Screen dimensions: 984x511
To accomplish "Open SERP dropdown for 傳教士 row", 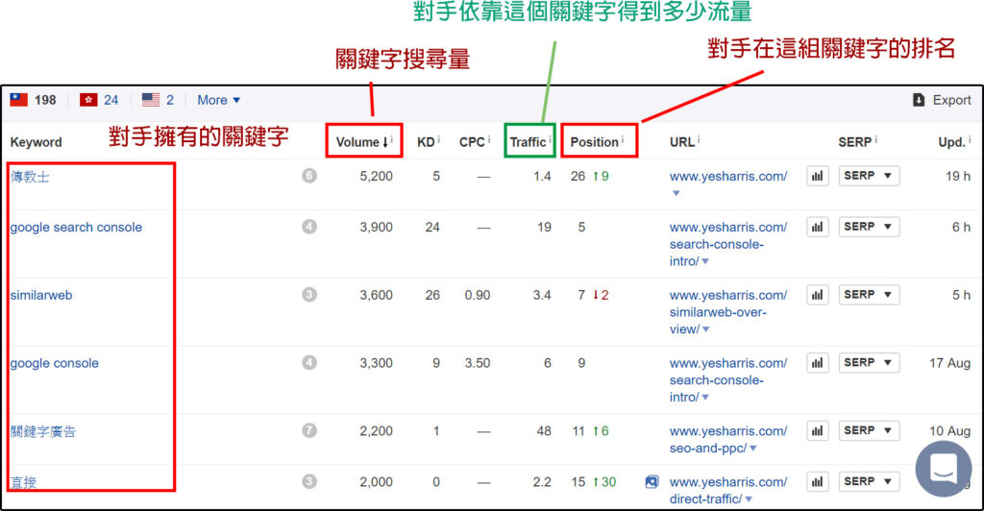I will [x=869, y=176].
